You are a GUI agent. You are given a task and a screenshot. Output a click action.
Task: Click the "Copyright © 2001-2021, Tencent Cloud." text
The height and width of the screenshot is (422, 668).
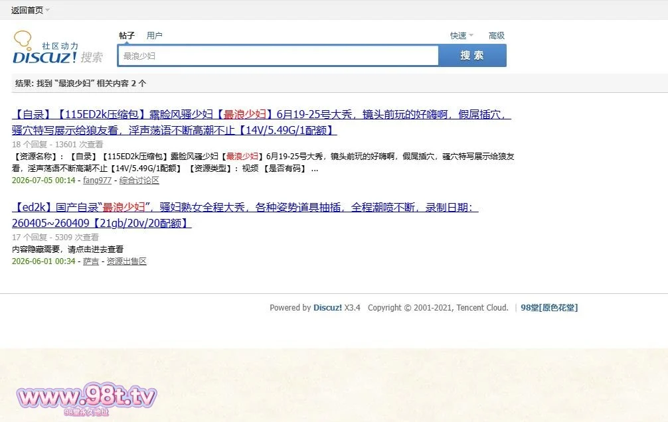[438, 307]
